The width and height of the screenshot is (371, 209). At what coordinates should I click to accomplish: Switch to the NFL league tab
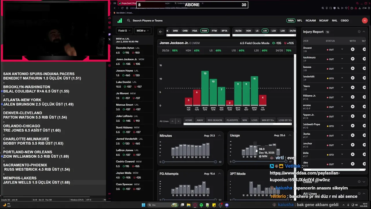tap(299, 21)
